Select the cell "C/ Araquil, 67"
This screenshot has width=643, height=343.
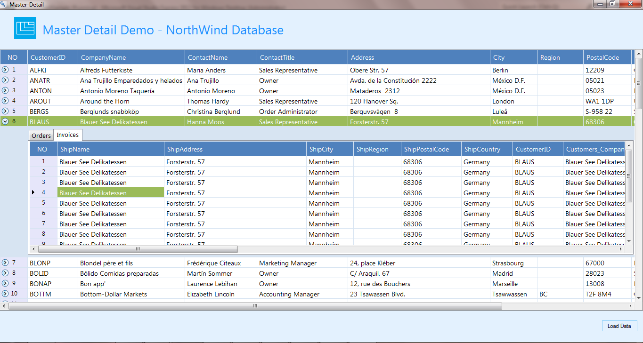419,273
